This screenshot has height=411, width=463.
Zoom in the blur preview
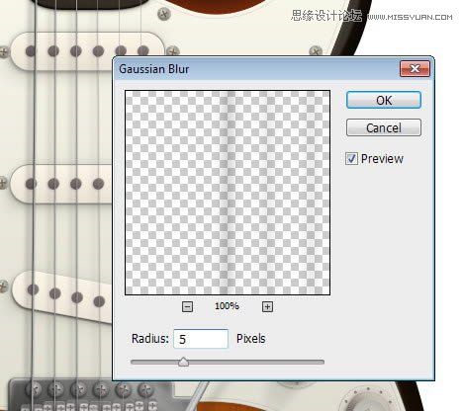click(x=267, y=307)
